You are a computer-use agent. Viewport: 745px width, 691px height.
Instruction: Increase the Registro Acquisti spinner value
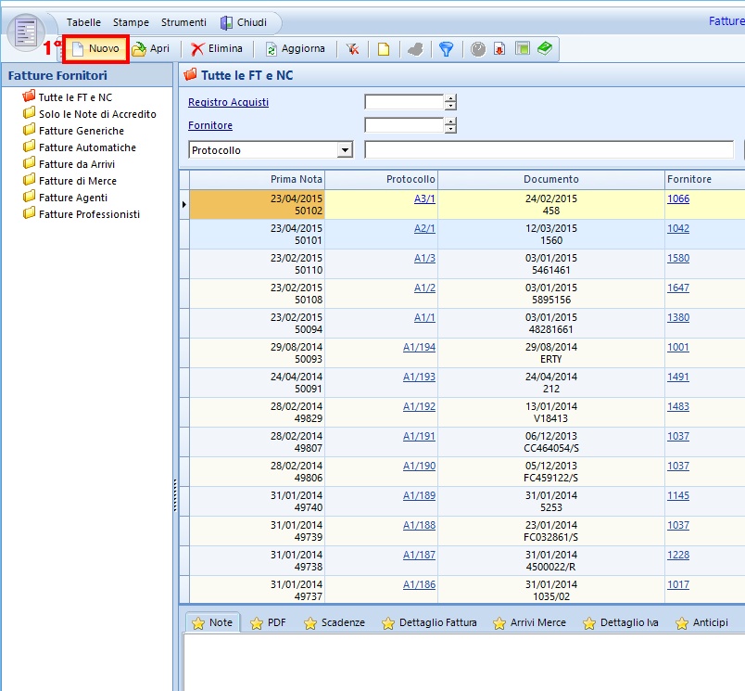tap(450, 98)
